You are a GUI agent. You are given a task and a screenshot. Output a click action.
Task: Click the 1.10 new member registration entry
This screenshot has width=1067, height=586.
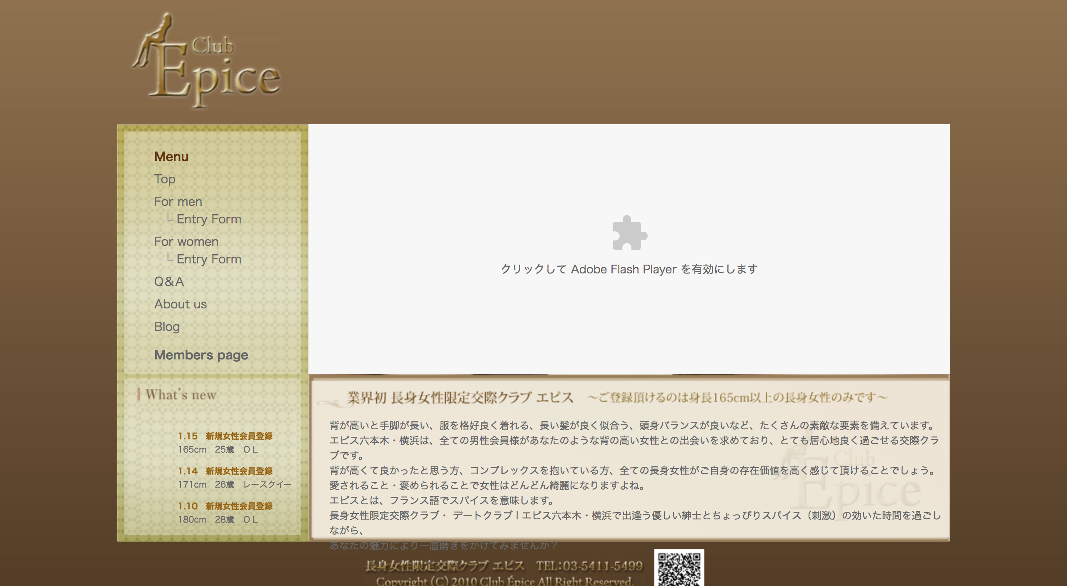click(225, 506)
